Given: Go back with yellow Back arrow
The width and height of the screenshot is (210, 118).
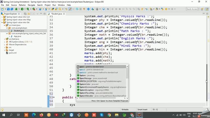Looking at the screenshot, I should coord(166,9).
